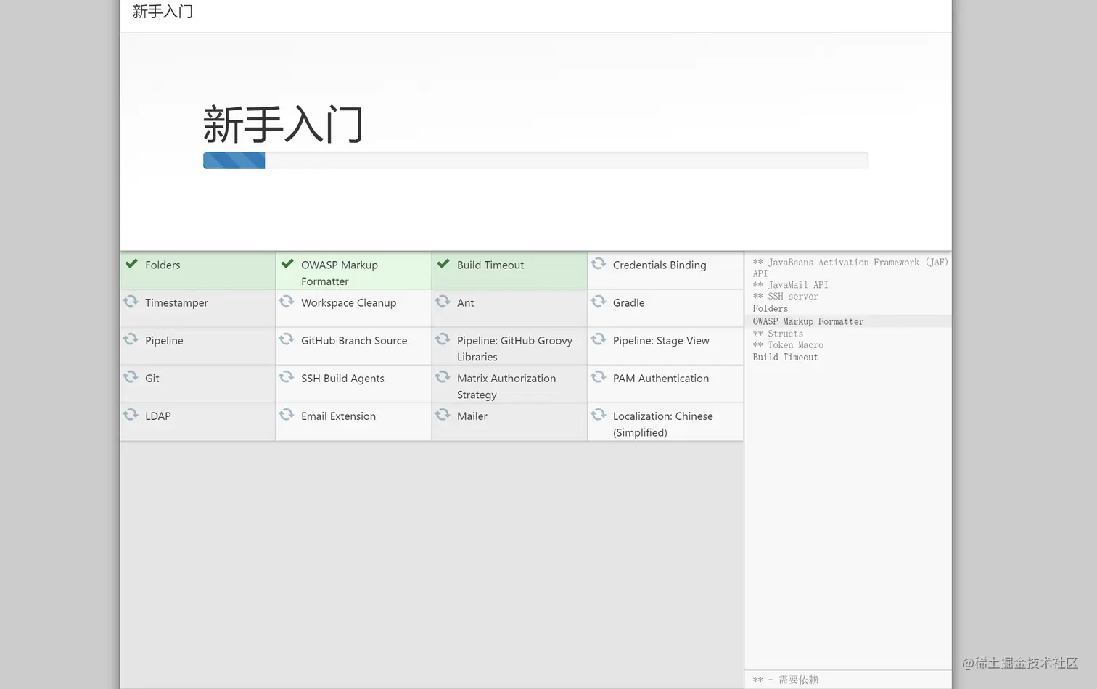Select the Git plugin spinner icon
The image size is (1097, 689).
131,378
